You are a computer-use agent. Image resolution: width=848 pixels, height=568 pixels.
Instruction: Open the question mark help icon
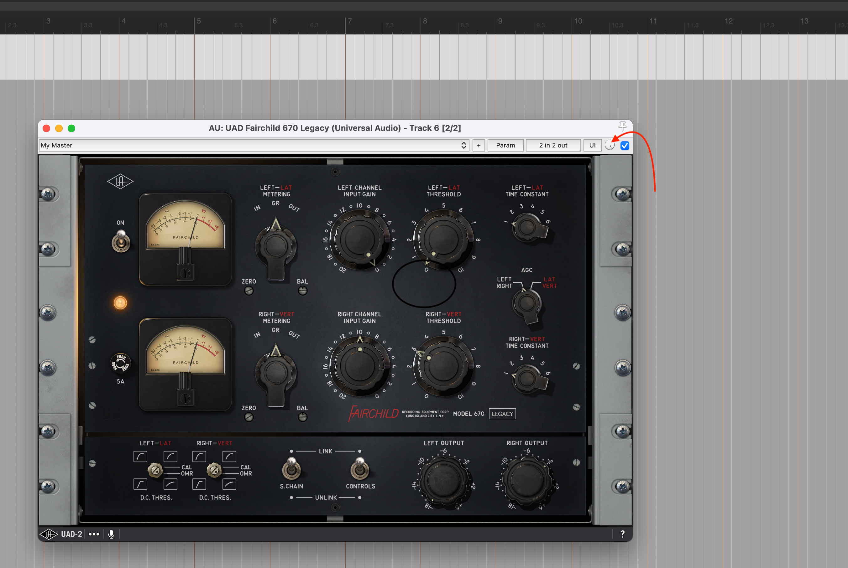pos(622,534)
